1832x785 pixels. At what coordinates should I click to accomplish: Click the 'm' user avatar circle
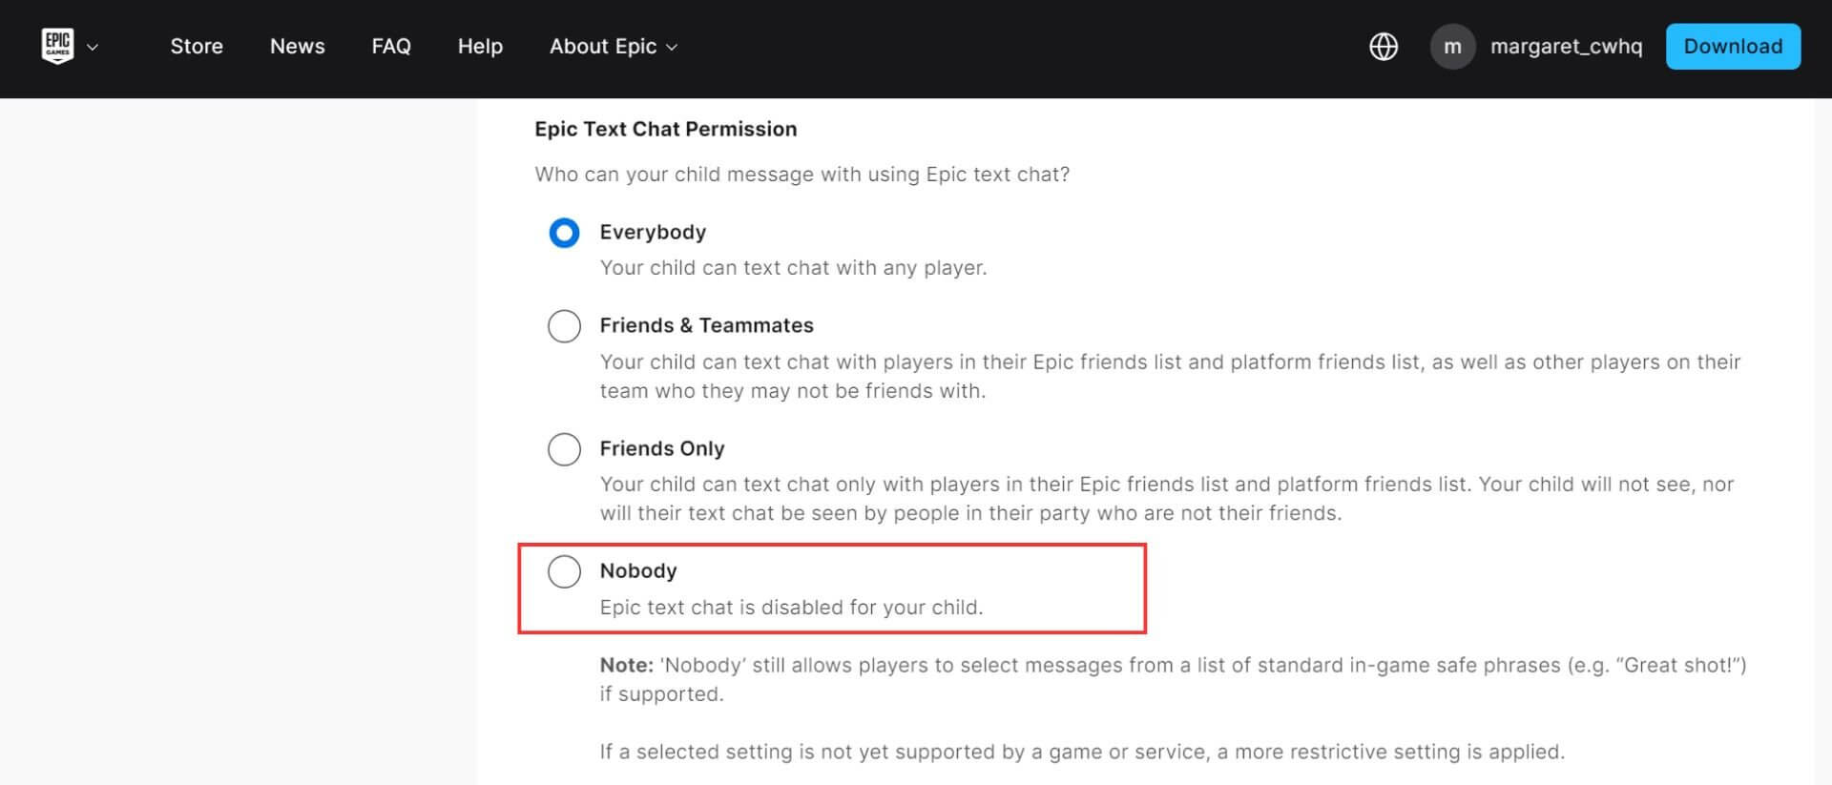point(1452,47)
